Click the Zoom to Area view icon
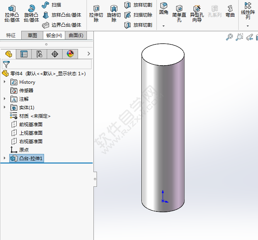 239,37
